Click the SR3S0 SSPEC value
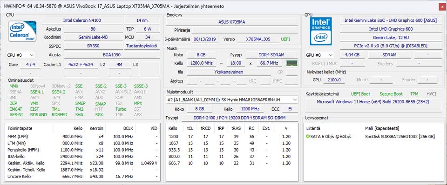This screenshot has width=447, height=185. tap(93, 46)
